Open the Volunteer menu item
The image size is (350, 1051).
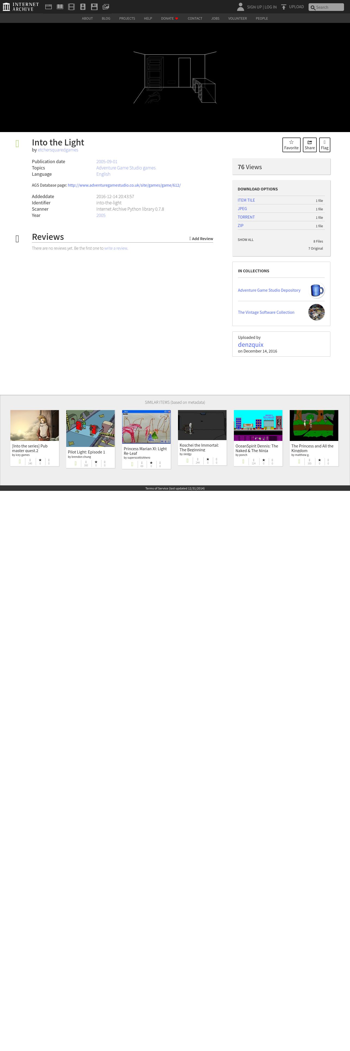tap(237, 18)
